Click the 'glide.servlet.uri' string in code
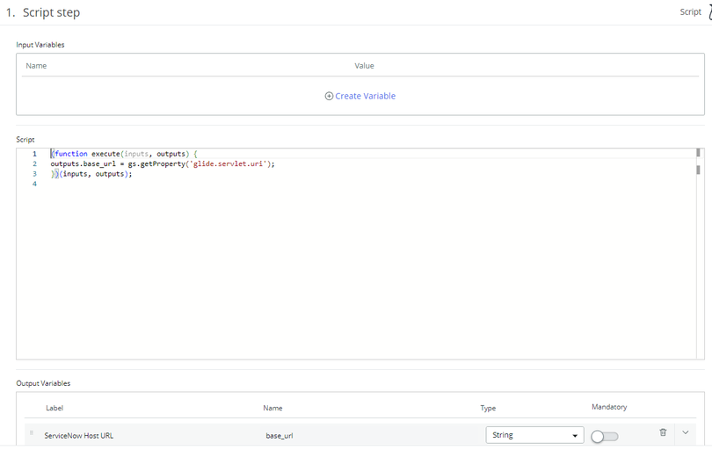Viewport: 712px width, 450px height. (x=228, y=164)
